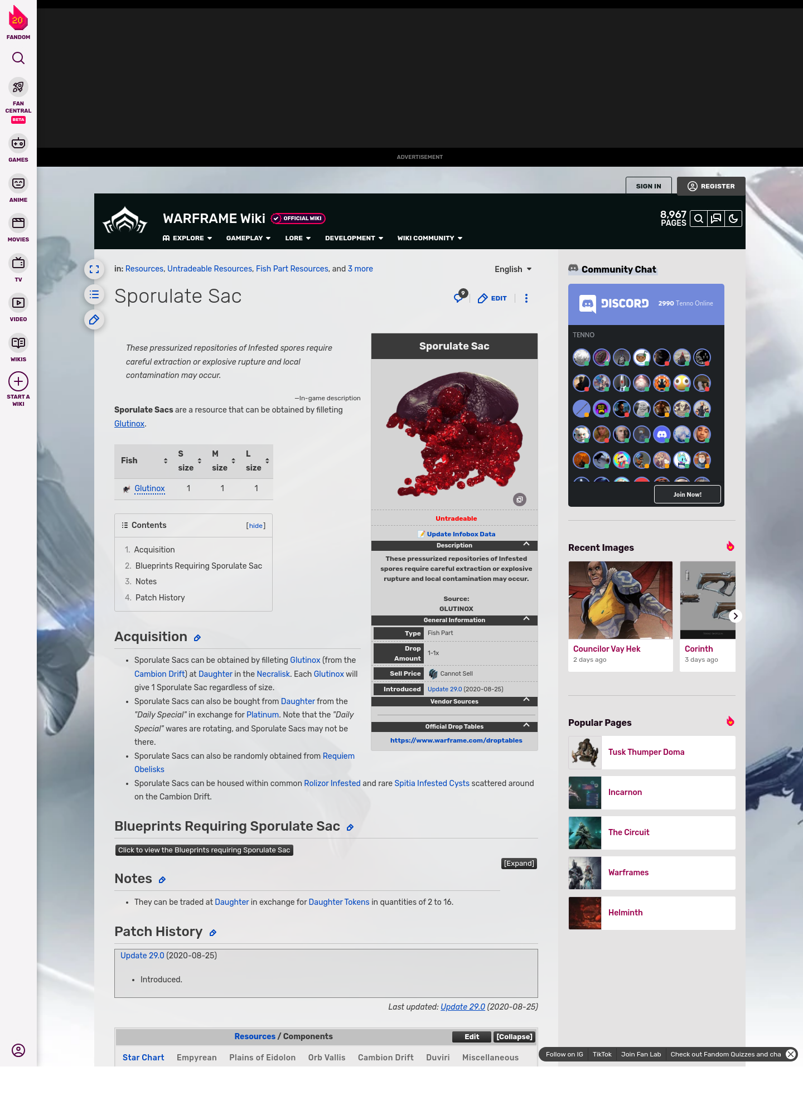Open the Glutinox link in fish table

coord(149,488)
